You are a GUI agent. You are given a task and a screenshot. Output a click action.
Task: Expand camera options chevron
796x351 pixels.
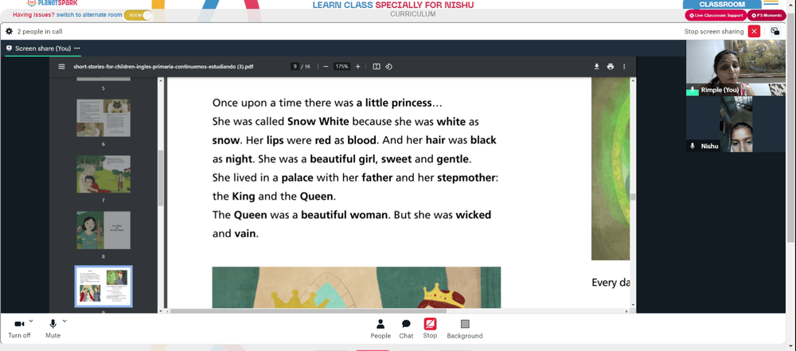pos(31,321)
